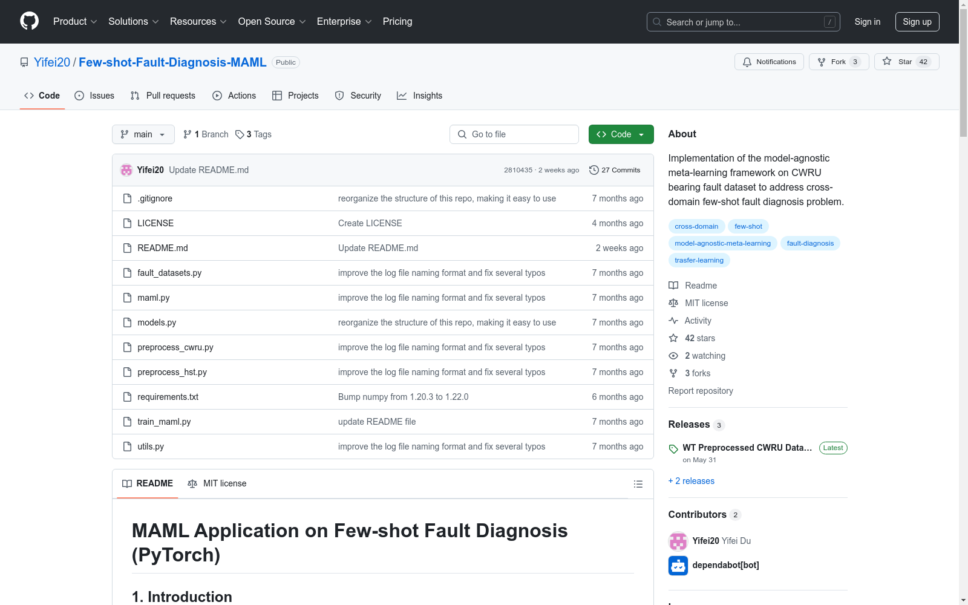Expand the main branch dropdown

pos(143,134)
